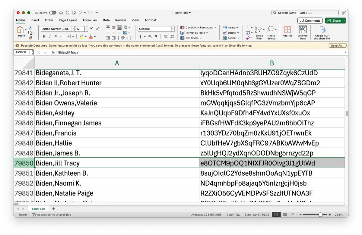
Task: Open the Home icon in title bar
Action: pos(61,13)
